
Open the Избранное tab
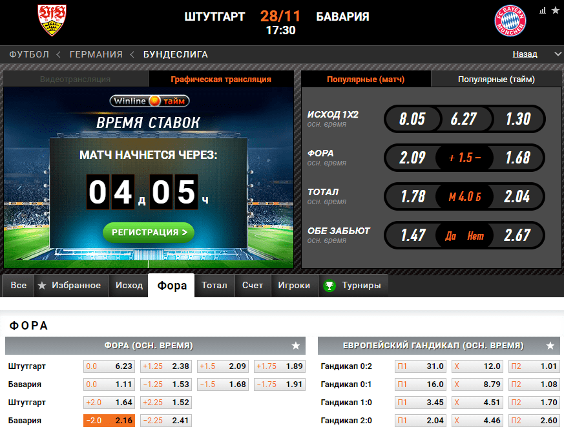pyautogui.click(x=71, y=286)
